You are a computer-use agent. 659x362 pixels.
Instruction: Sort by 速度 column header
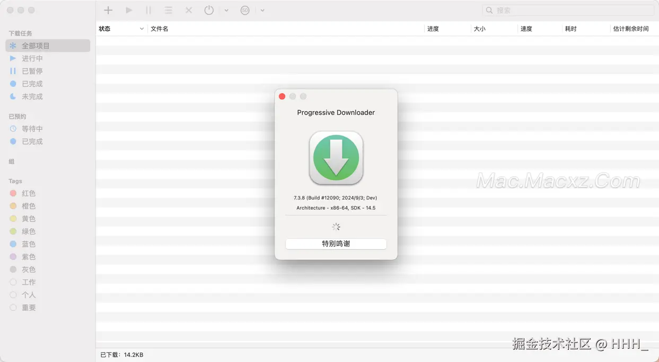pyautogui.click(x=526, y=29)
